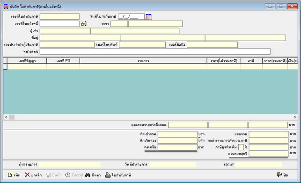This screenshot has height=183, width=301.
Task: Maximize the tax invoice window
Action: coord(281,7)
